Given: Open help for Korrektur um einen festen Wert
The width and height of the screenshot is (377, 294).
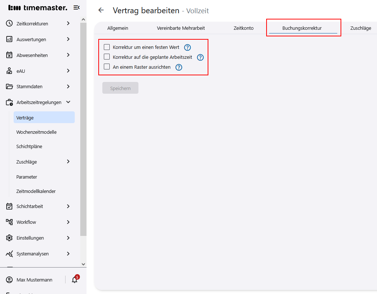Looking at the screenshot, I should pos(187,47).
